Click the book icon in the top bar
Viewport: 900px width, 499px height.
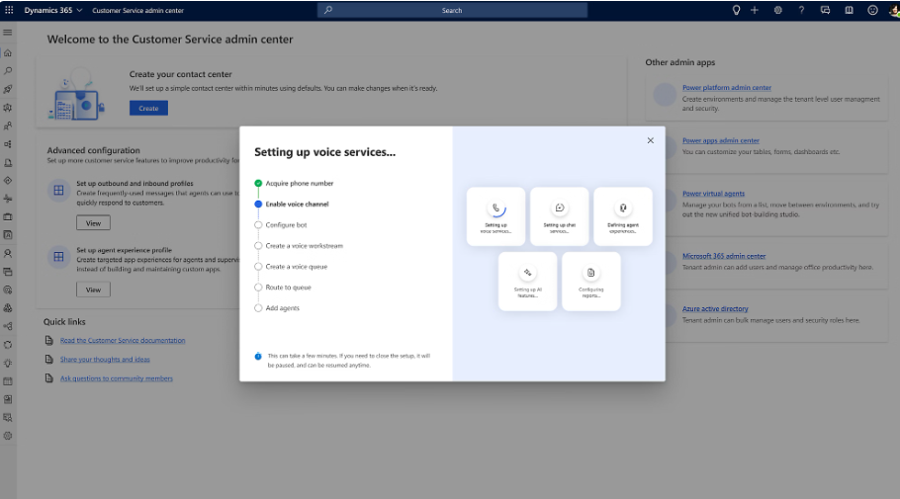click(849, 10)
